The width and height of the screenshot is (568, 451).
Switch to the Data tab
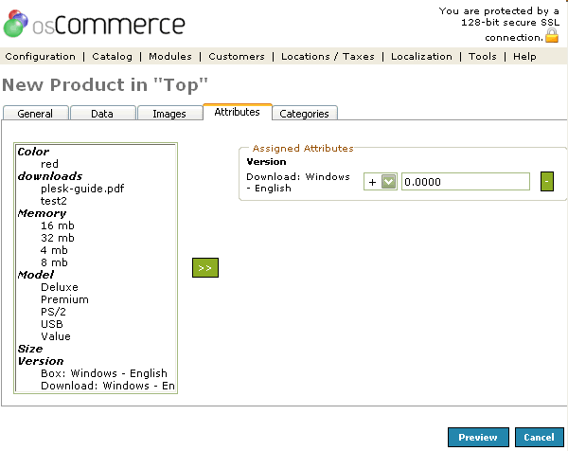[102, 114]
